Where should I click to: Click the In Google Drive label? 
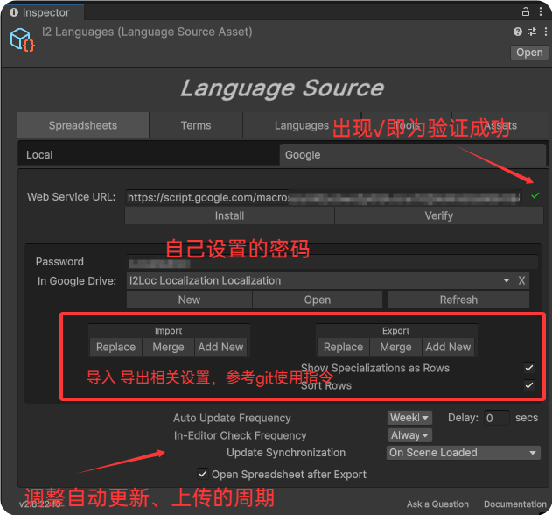[x=77, y=281]
